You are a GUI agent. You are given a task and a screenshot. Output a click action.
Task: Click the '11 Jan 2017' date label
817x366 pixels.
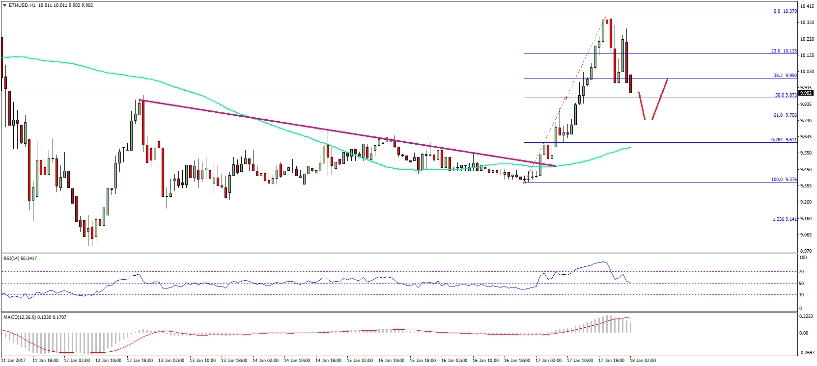click(x=14, y=361)
